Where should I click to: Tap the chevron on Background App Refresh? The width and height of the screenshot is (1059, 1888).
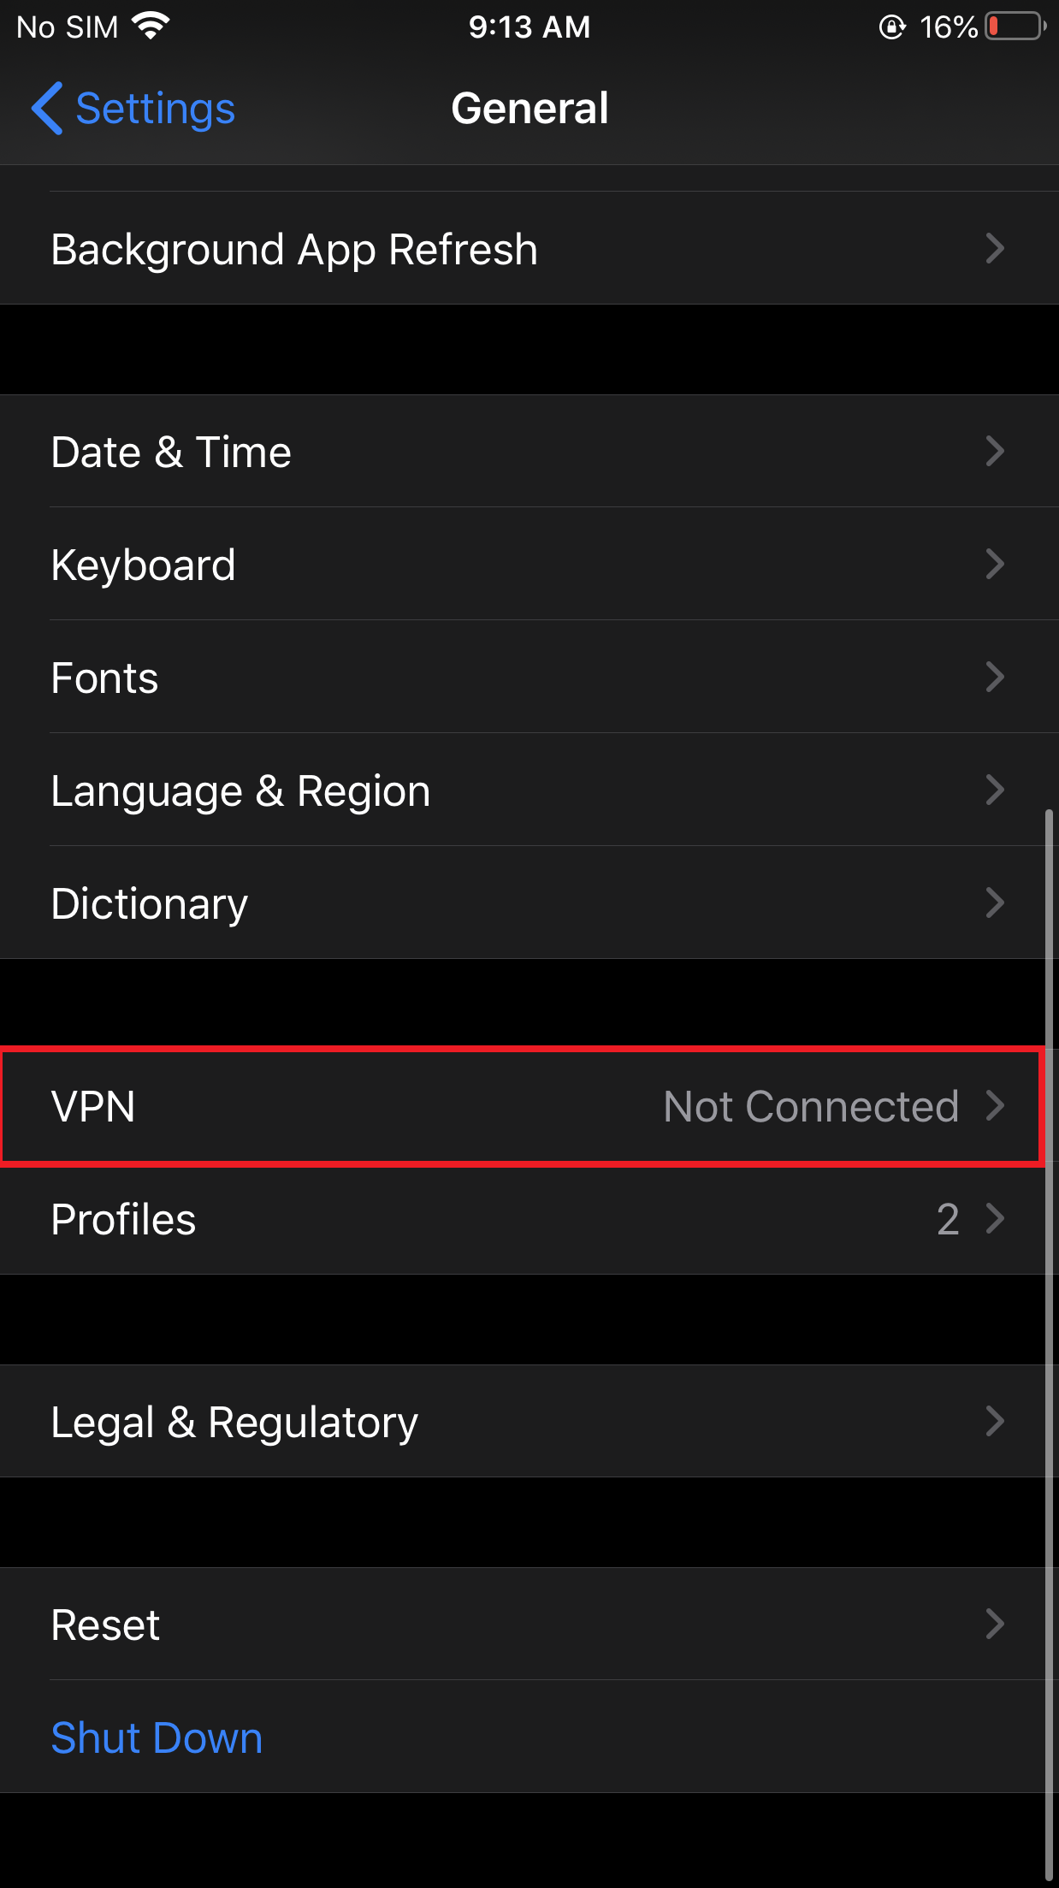[x=994, y=249]
